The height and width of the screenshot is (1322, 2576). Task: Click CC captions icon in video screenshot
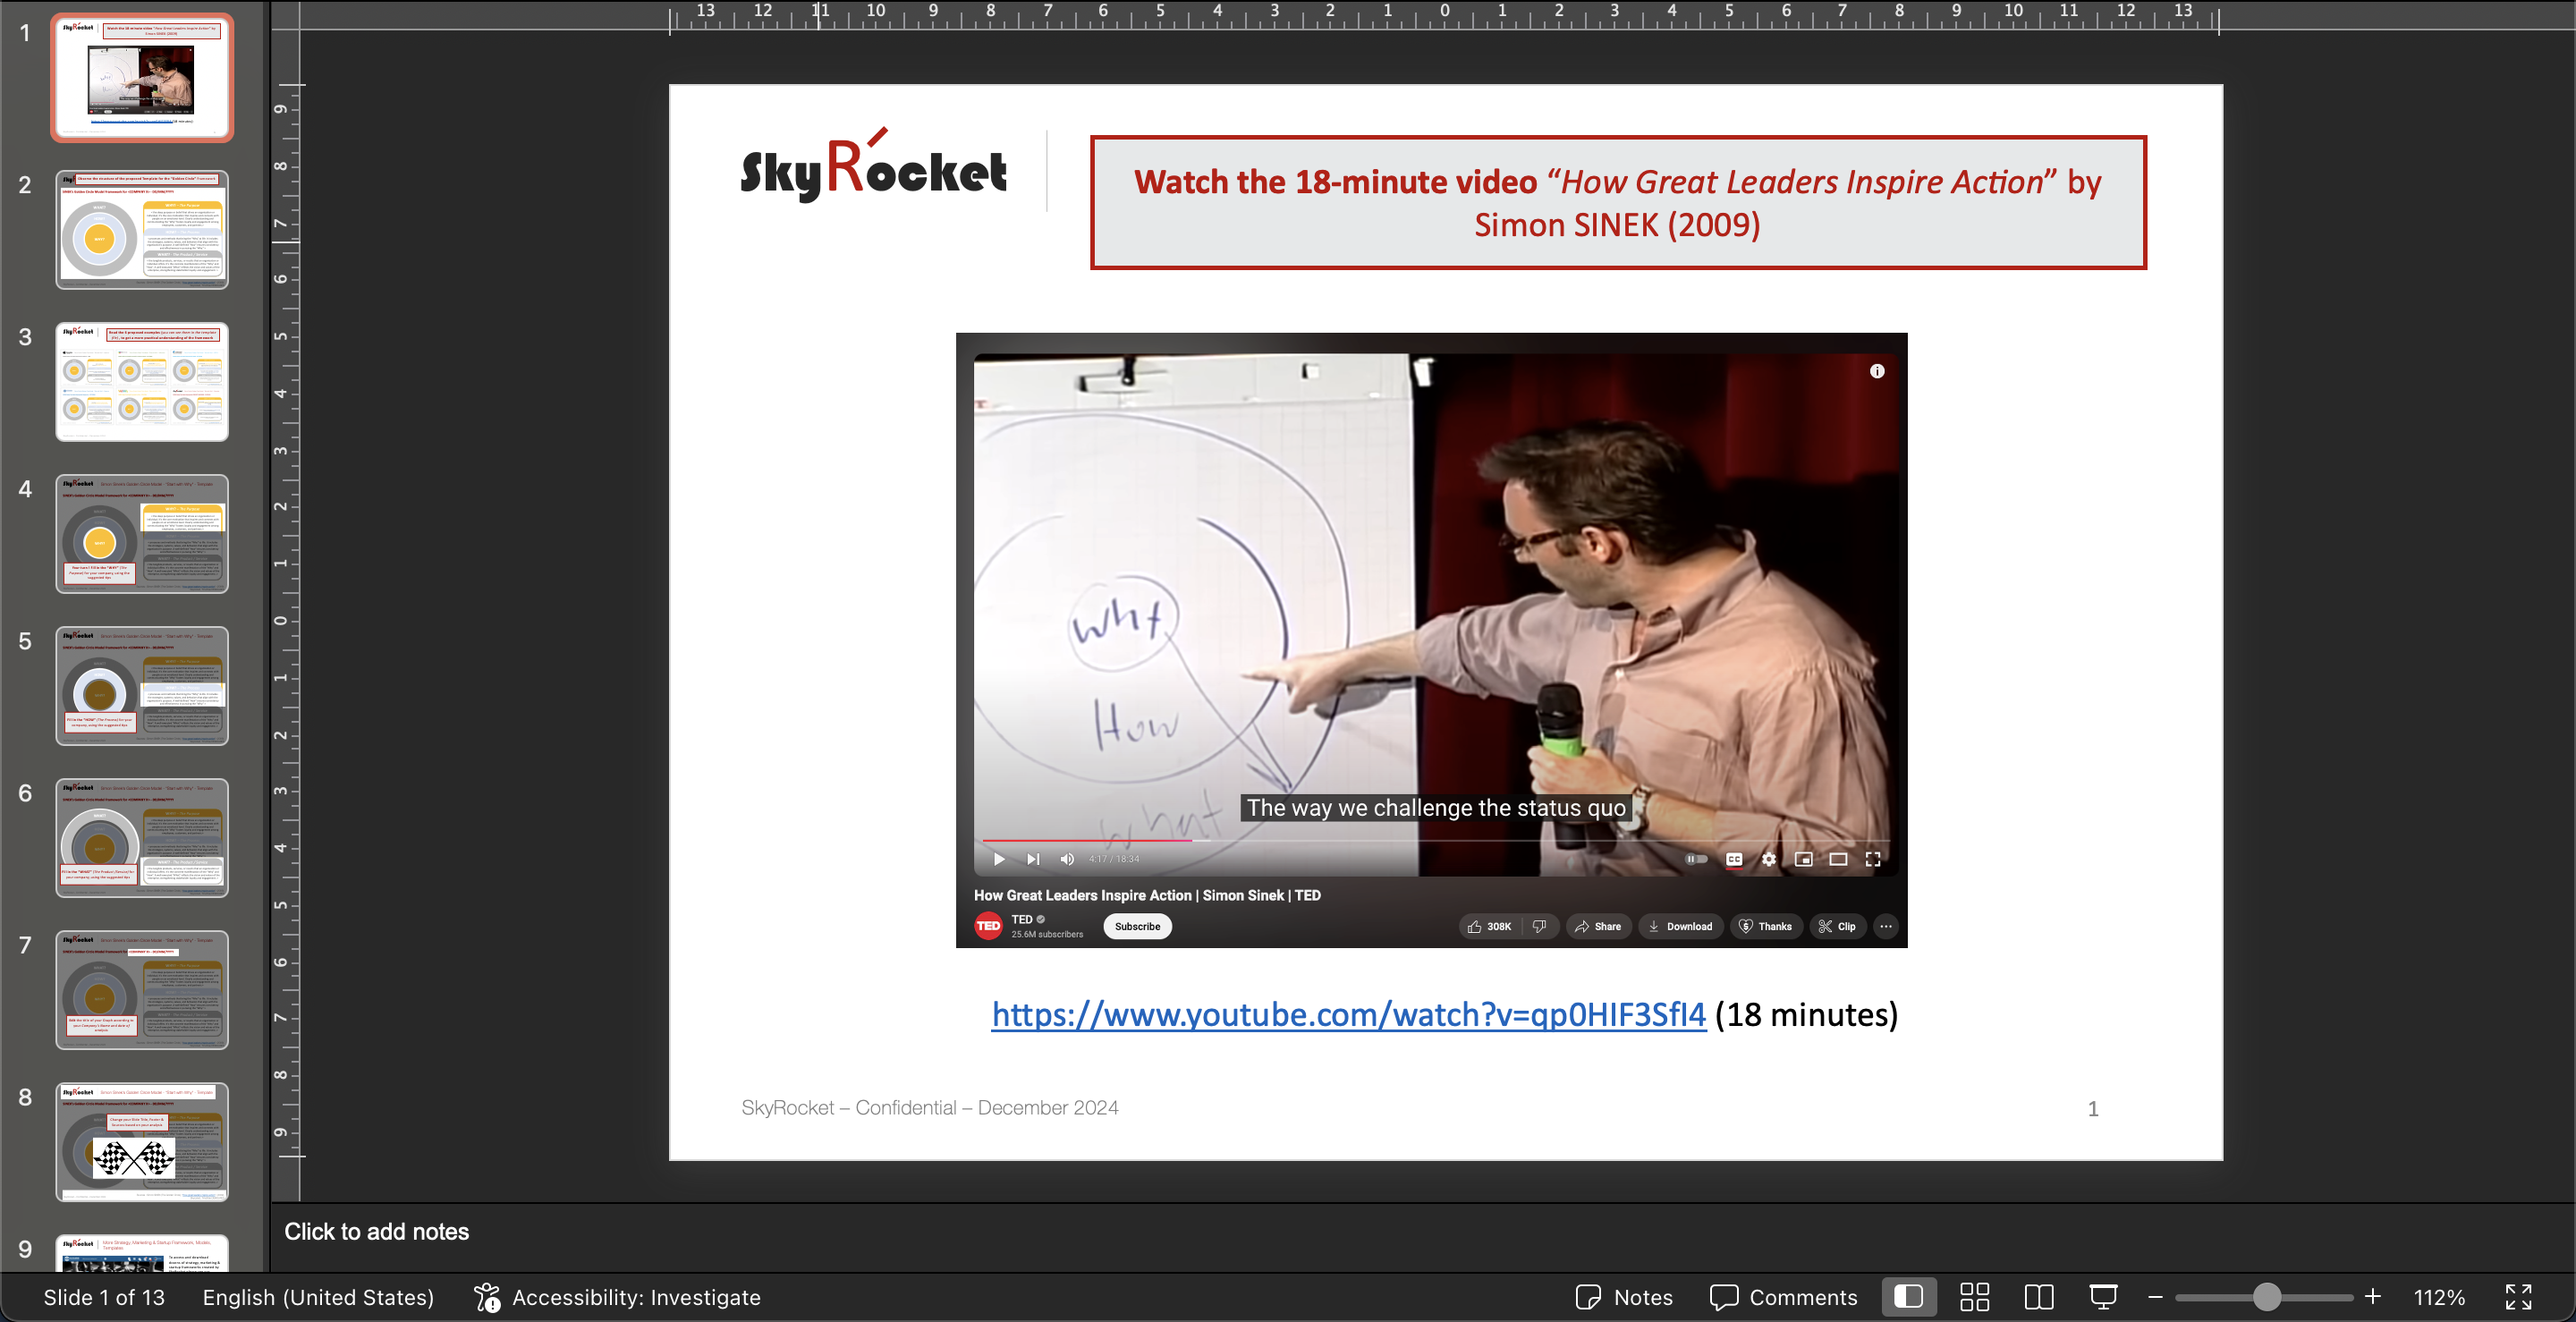coord(1734,859)
